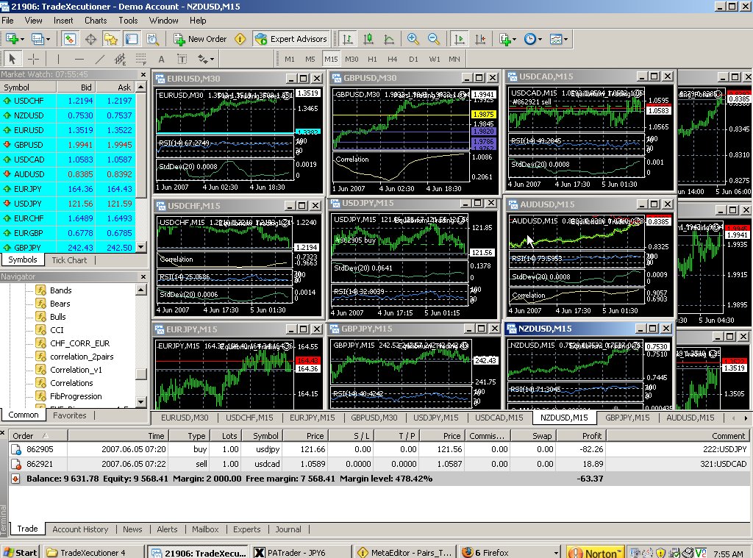The height and width of the screenshot is (558, 753).
Task: Select the EURUSD,M30 chart tab
Action: [x=185, y=418]
